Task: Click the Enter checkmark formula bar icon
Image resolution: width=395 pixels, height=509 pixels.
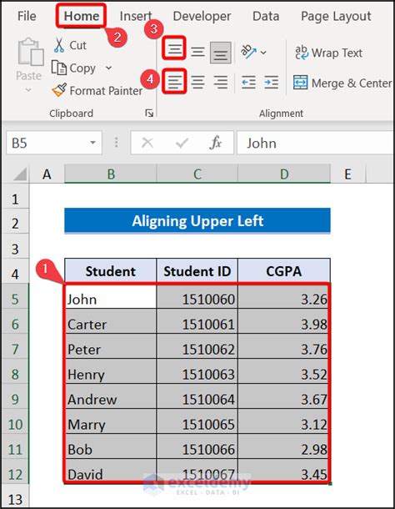Action: click(x=182, y=143)
